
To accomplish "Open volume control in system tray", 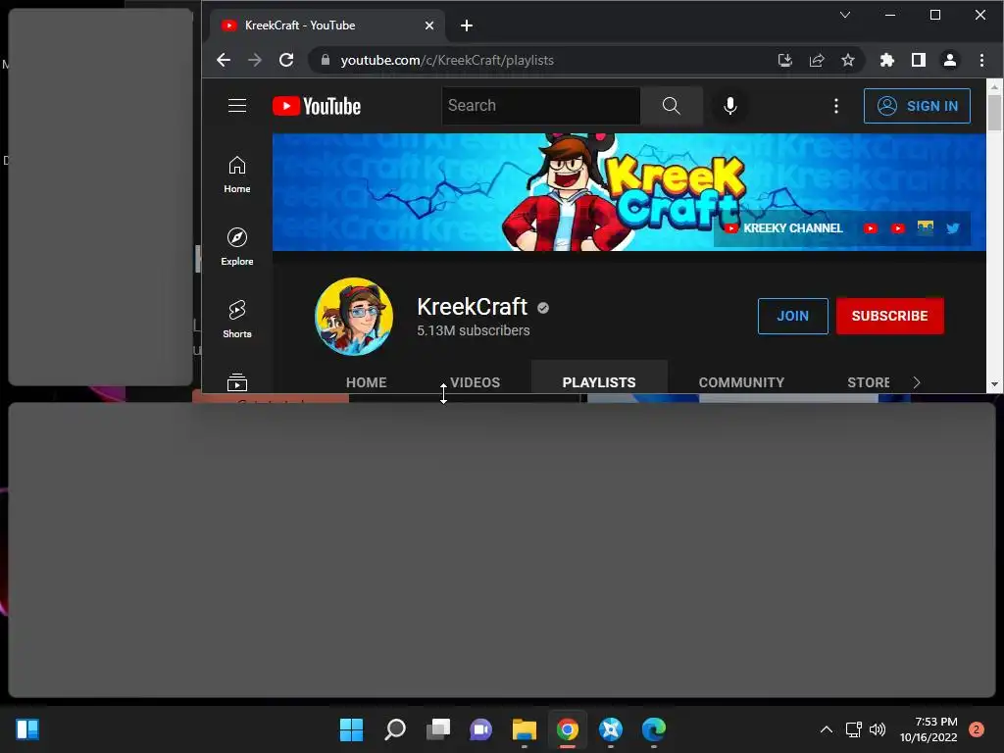I will click(878, 729).
